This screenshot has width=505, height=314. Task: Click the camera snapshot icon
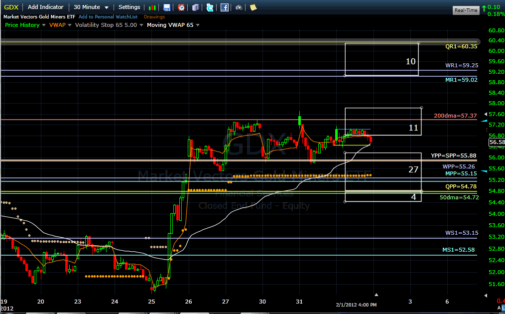click(x=239, y=7)
